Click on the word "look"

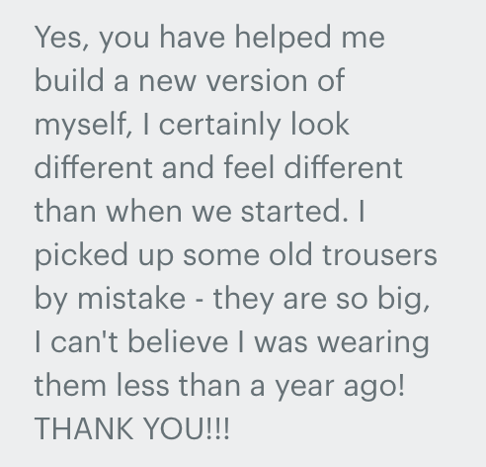point(320,124)
